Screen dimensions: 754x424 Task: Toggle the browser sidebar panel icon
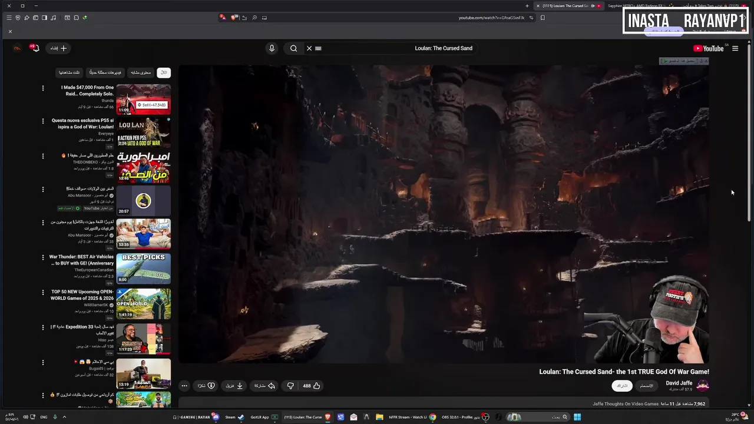44,18
